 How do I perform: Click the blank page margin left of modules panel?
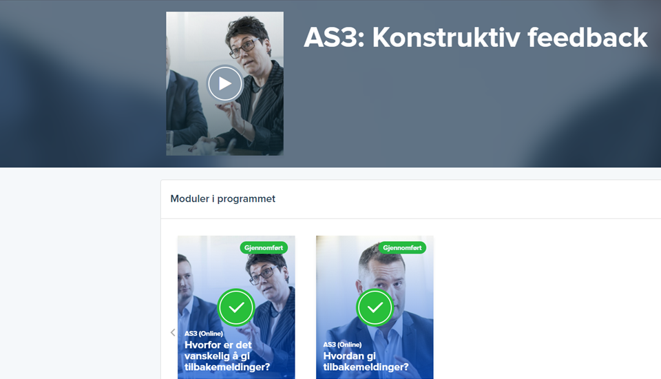[x=80, y=274]
